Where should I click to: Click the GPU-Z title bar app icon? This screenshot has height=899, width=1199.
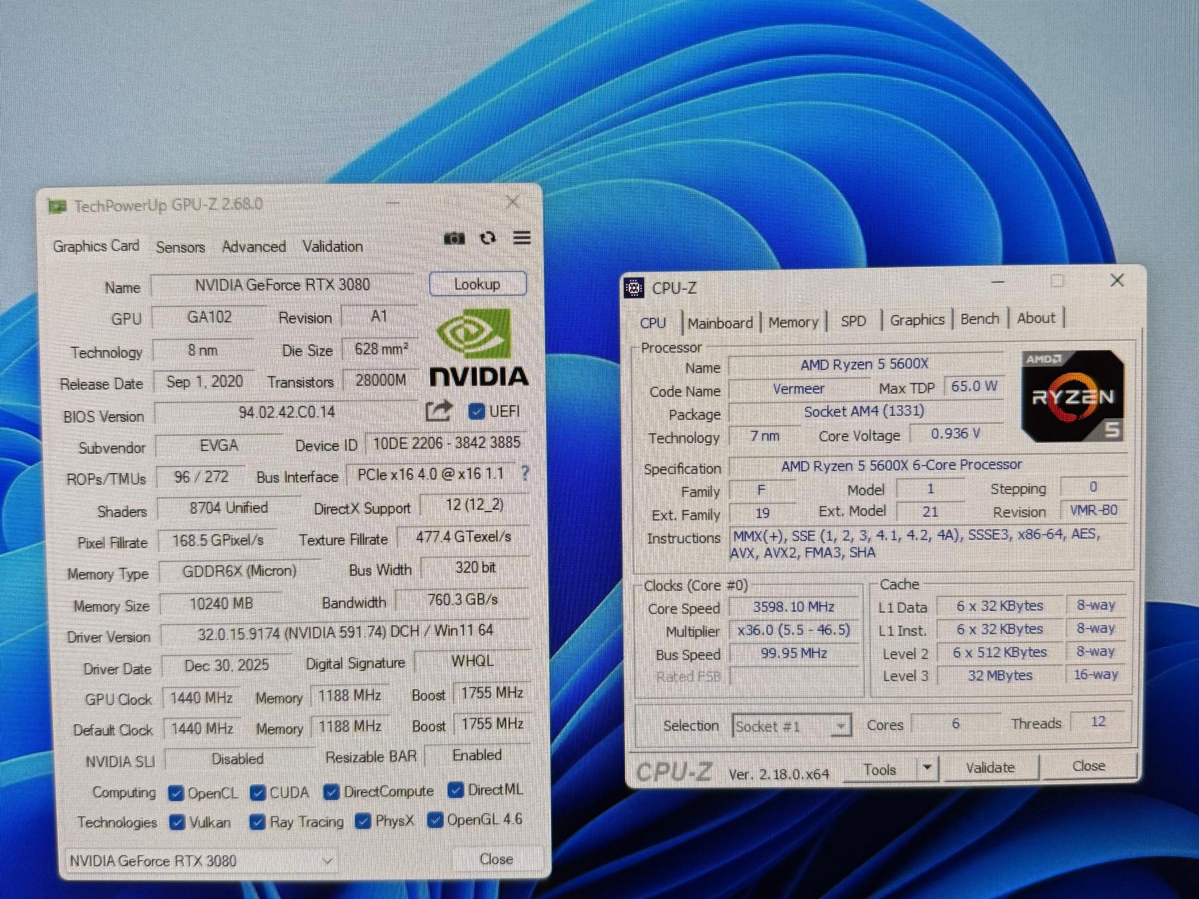coord(57,206)
